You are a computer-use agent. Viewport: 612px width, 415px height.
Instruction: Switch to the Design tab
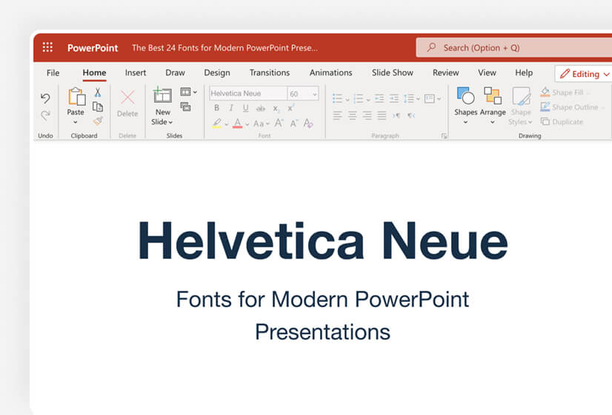217,73
